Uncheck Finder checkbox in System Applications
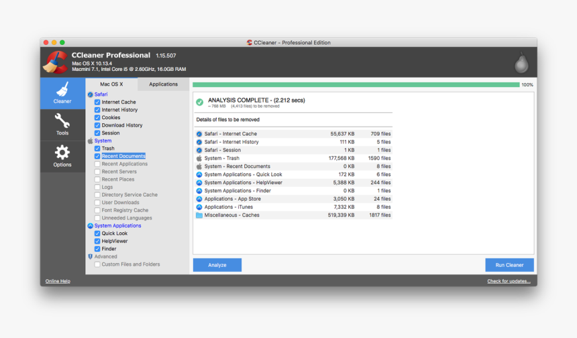This screenshot has width=577, height=338. [x=97, y=249]
